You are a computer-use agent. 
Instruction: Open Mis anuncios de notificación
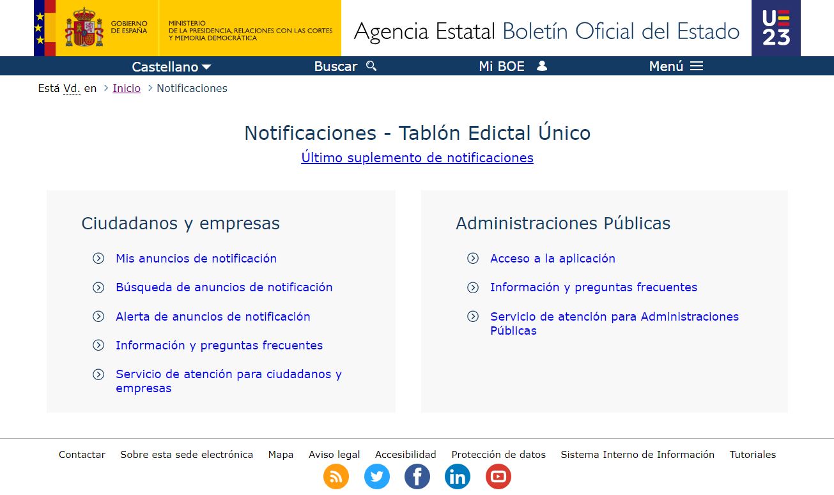196,259
